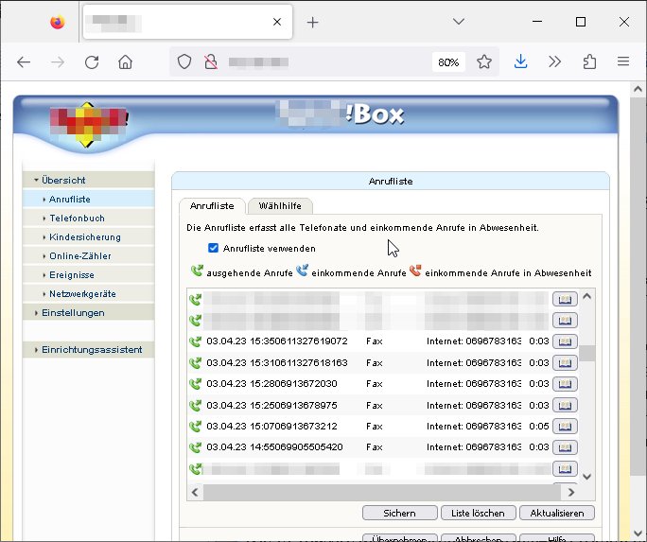Viewport: 647px width, 542px height.
Task: Click Firefox downloads arrow icon
Action: pyautogui.click(x=520, y=61)
